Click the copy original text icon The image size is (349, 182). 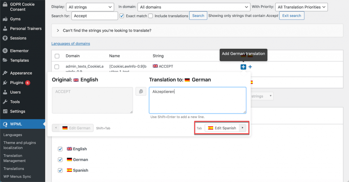[x=141, y=91]
